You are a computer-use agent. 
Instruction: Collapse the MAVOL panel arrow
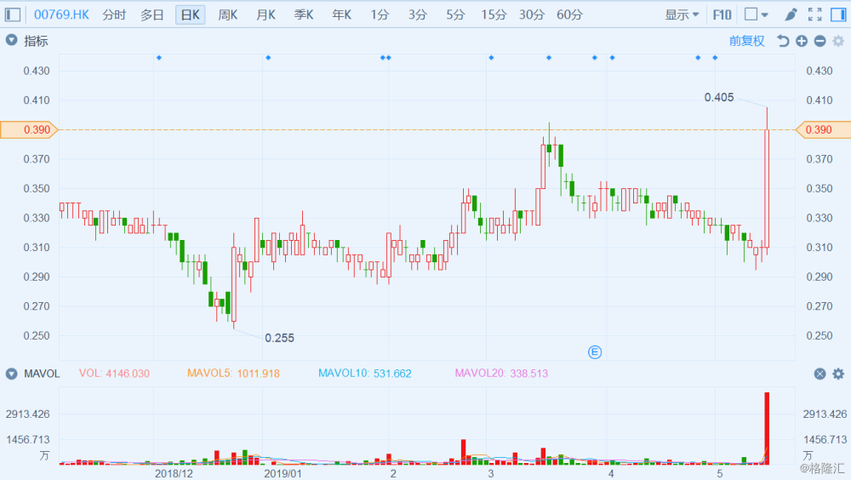[11, 374]
